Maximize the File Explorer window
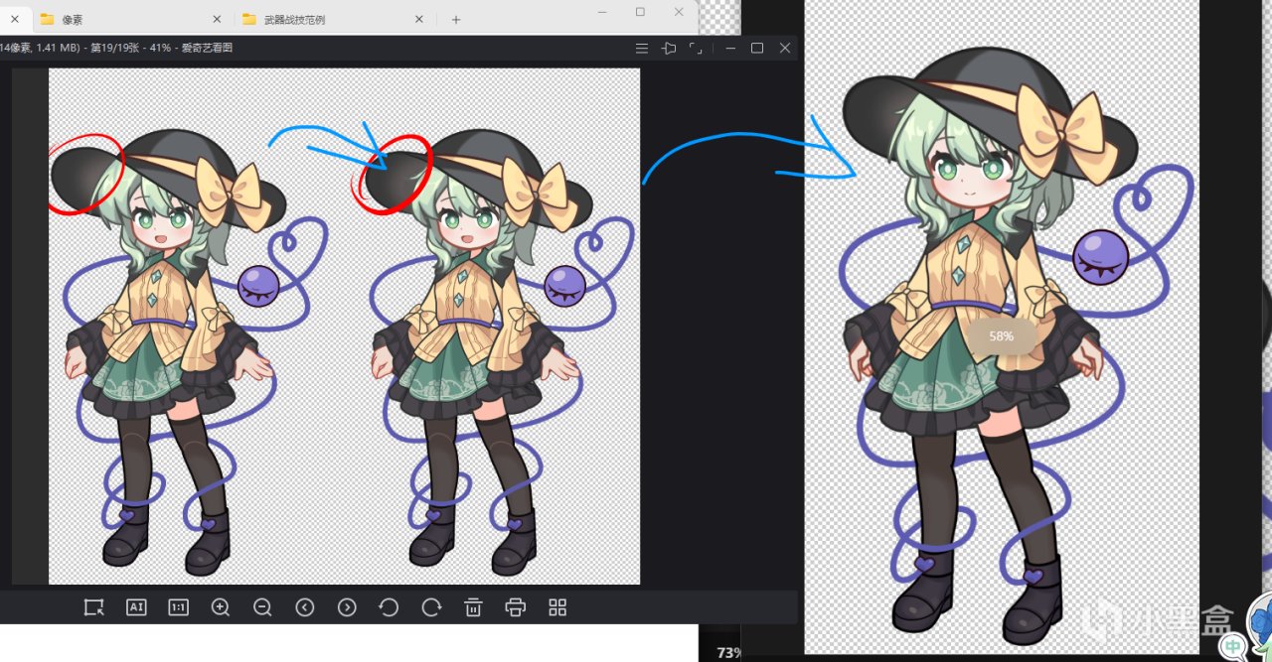This screenshot has height=662, width=1272. coord(640,11)
